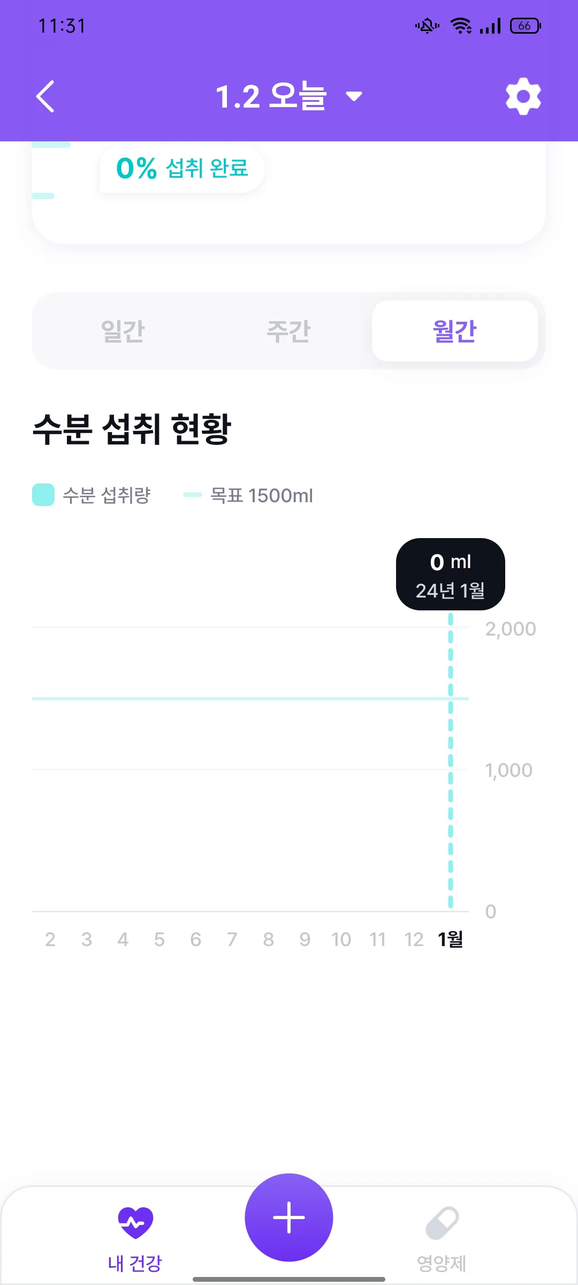The image size is (578, 1285).
Task: Open settings via the gear icon
Action: coord(523,96)
